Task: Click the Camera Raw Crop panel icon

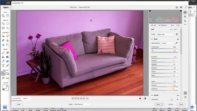Action: click(x=185, y=17)
